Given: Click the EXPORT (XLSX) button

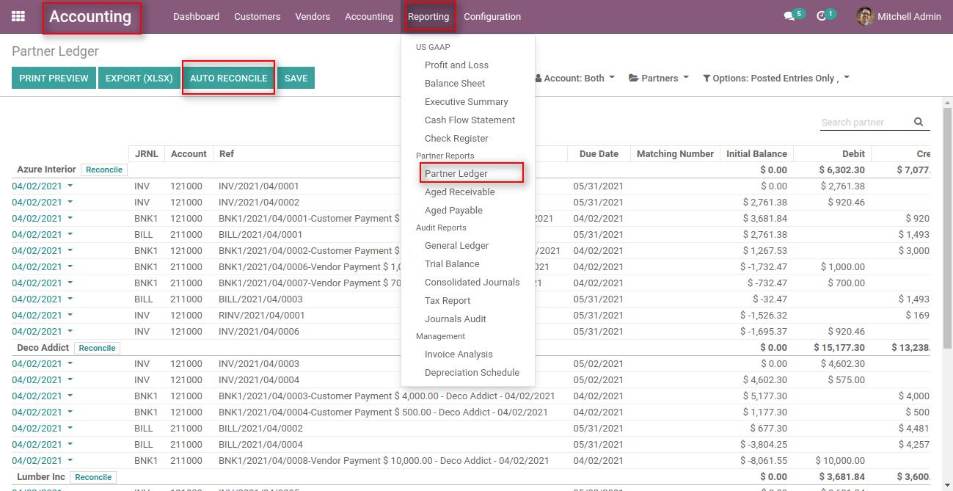Looking at the screenshot, I should [139, 78].
